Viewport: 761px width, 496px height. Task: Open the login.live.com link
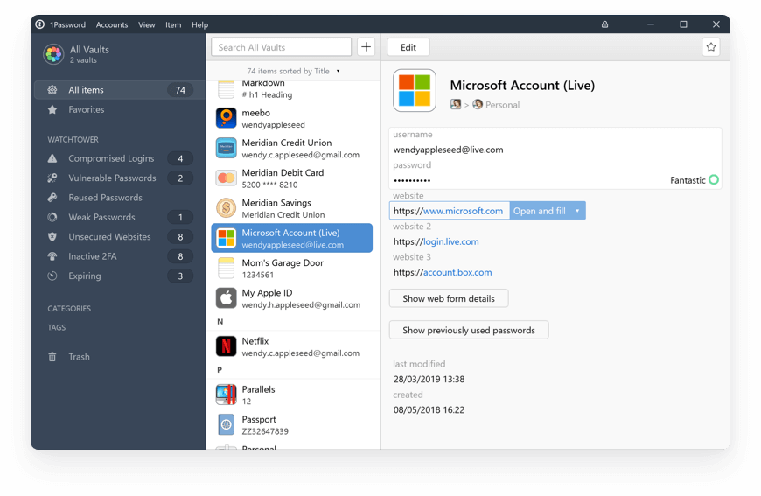click(450, 241)
